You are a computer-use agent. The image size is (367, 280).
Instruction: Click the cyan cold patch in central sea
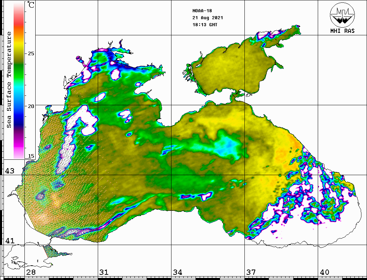click(x=227, y=146)
